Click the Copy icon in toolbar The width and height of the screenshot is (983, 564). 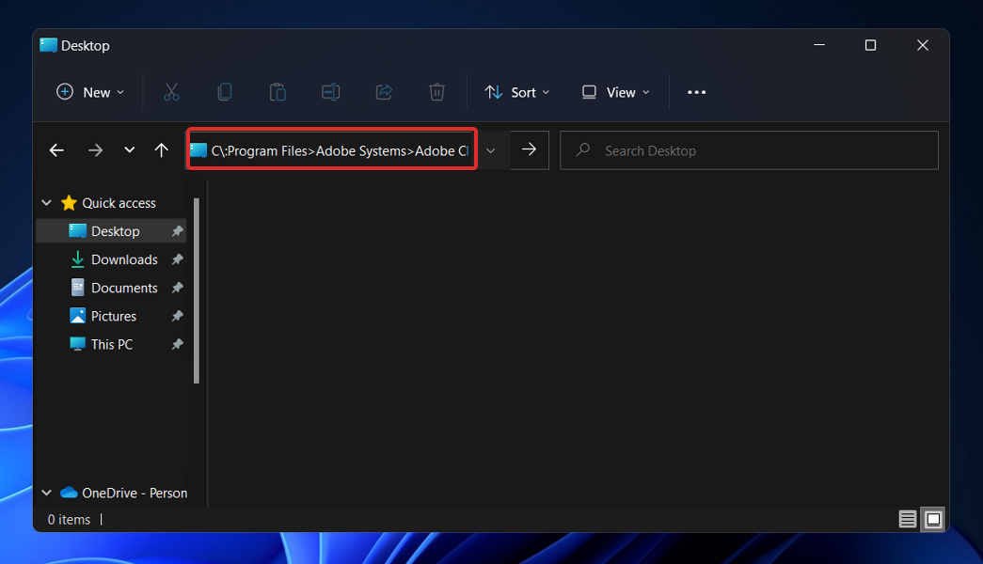[225, 92]
